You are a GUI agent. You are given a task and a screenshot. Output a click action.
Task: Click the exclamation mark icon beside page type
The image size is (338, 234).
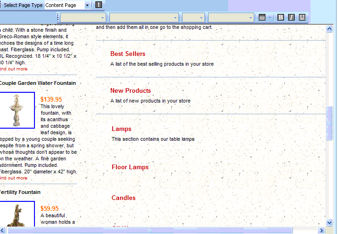98,5
